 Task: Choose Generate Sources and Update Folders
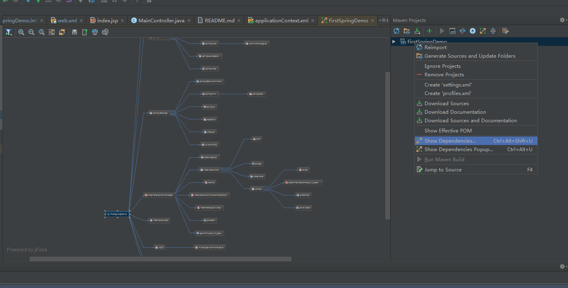476,56
